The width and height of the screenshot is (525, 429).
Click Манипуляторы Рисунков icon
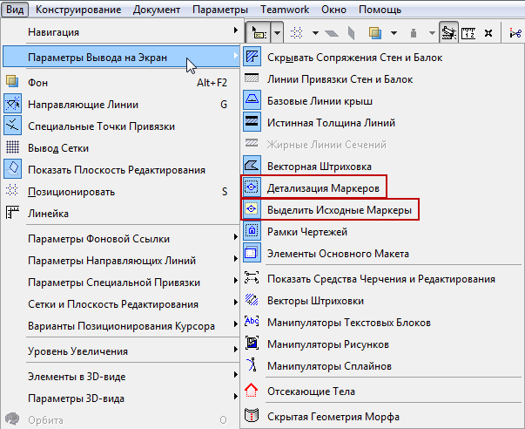tap(252, 343)
